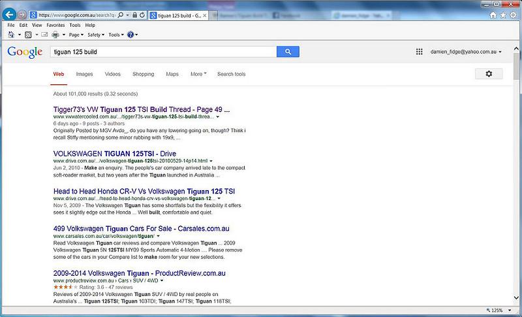
Task: Go back using the blue back arrow
Action: pyautogui.click(x=9, y=14)
